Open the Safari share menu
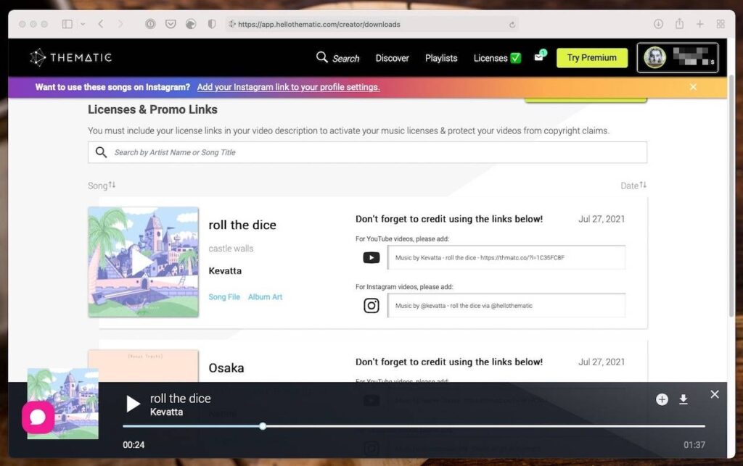Image resolution: width=743 pixels, height=466 pixels. [679, 23]
